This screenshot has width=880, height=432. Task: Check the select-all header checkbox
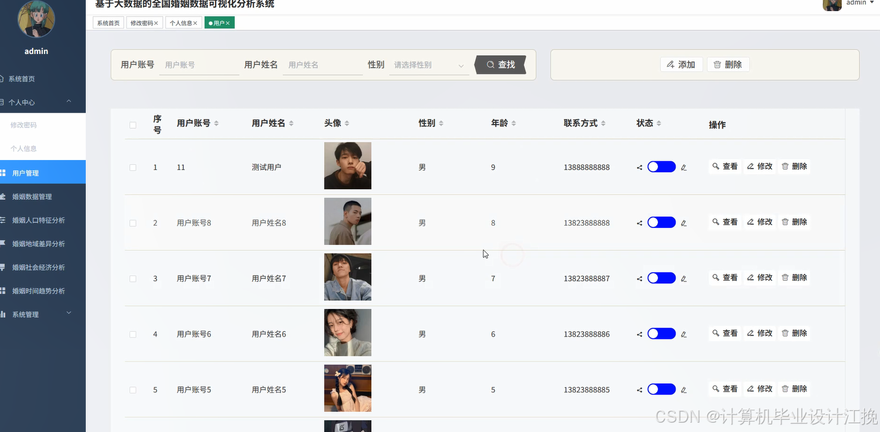pyautogui.click(x=133, y=125)
